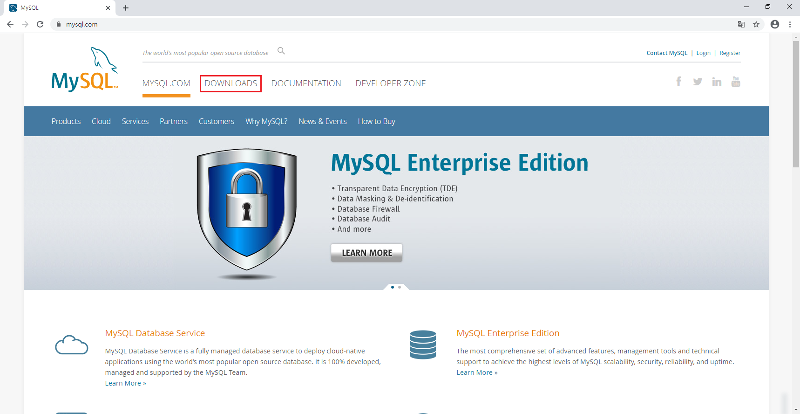Click the translate page icon
The height and width of the screenshot is (414, 800).
point(741,24)
